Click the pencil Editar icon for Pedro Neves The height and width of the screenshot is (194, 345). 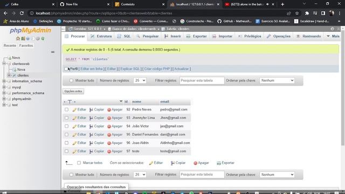tap(74, 109)
